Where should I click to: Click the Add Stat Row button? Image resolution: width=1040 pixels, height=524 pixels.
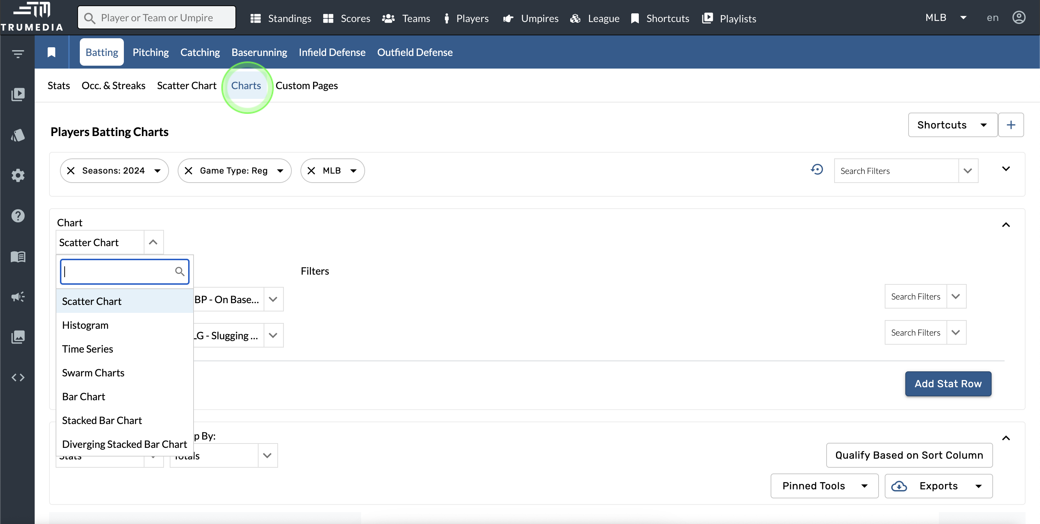(x=948, y=384)
